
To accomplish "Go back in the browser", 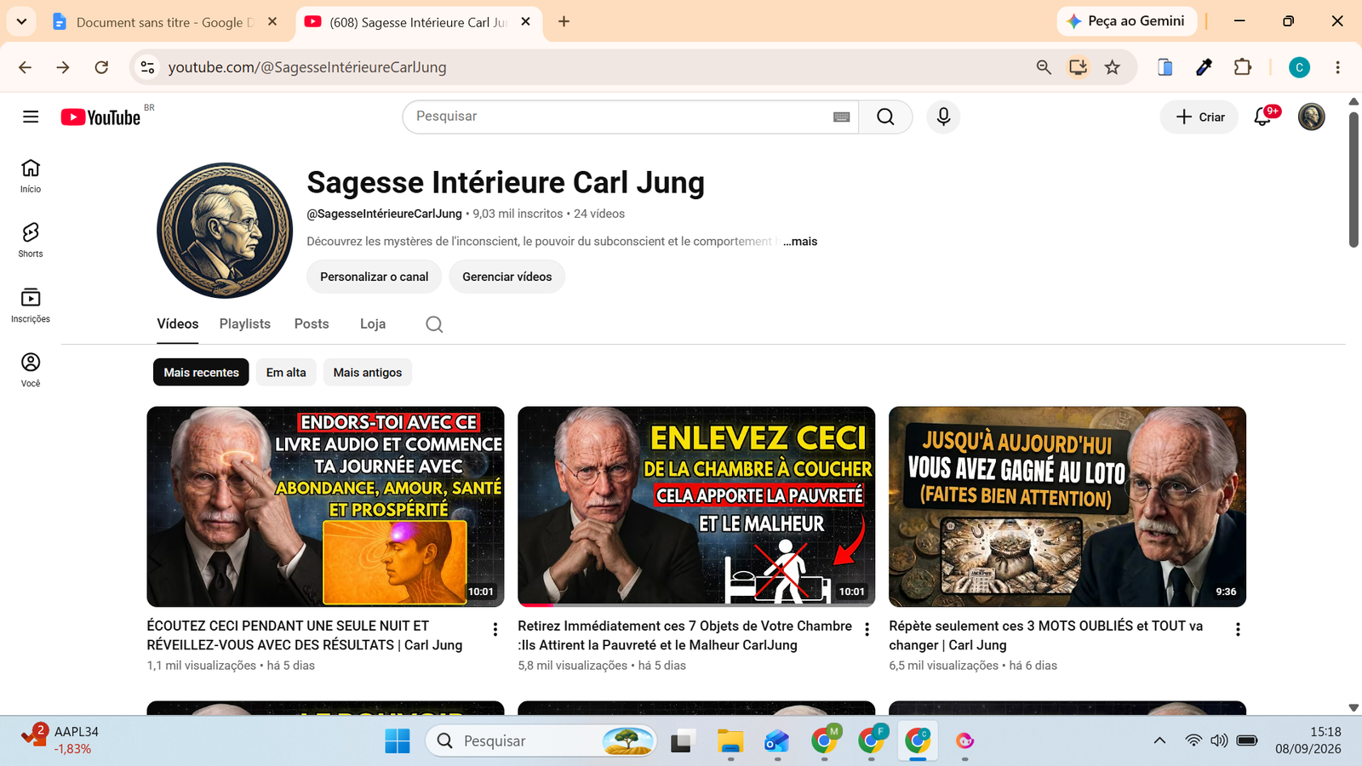I will coord(25,67).
